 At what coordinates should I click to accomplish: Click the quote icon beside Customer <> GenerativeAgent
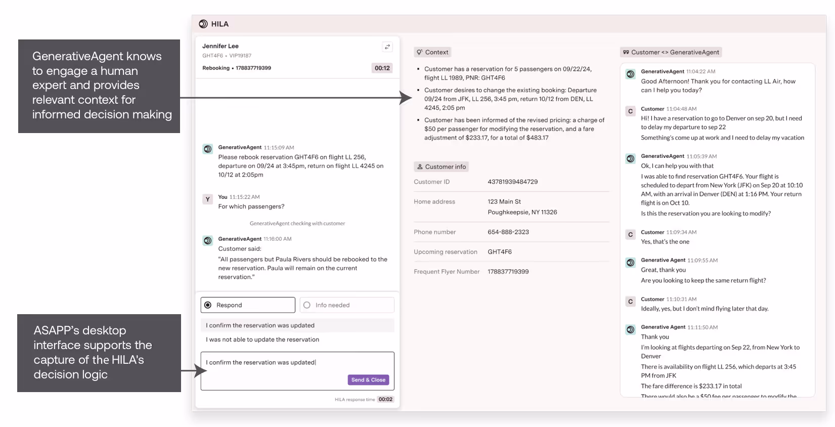(x=626, y=52)
